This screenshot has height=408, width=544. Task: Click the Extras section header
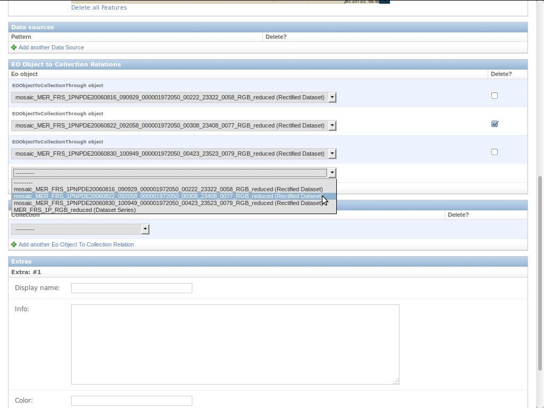(x=268, y=261)
